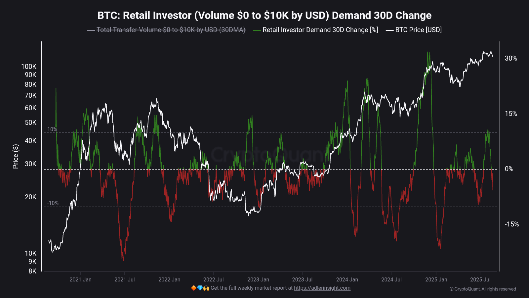Click the chart title to expand details
This screenshot has width=529, height=298.
pos(264,15)
